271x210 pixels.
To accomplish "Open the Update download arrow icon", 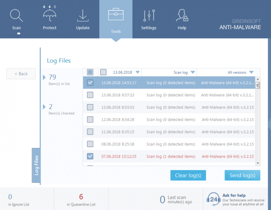I will click(x=83, y=15).
